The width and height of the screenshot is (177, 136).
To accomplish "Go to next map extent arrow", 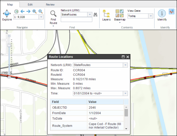I will click(28, 11).
